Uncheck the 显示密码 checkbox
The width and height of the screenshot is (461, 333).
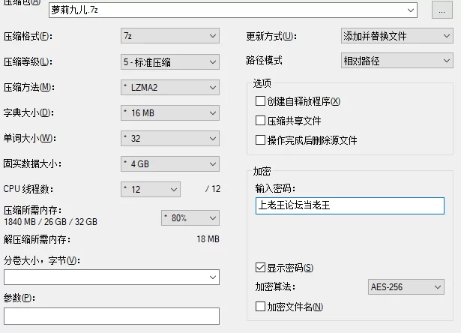[x=260, y=268]
